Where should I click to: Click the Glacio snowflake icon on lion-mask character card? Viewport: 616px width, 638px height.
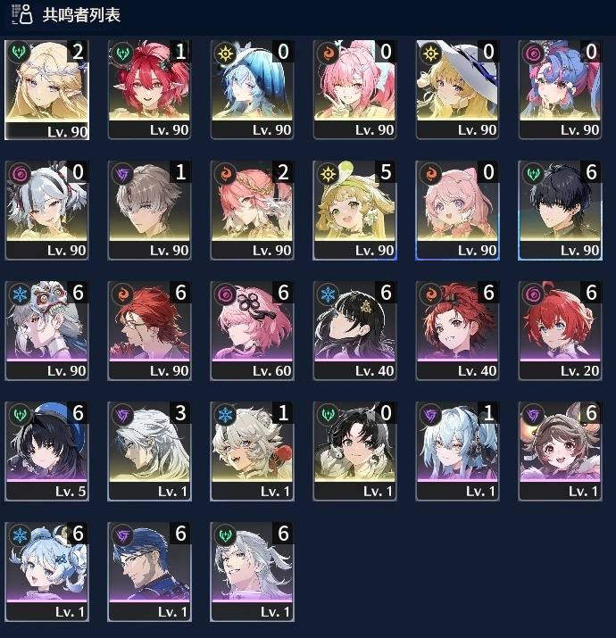(x=20, y=294)
